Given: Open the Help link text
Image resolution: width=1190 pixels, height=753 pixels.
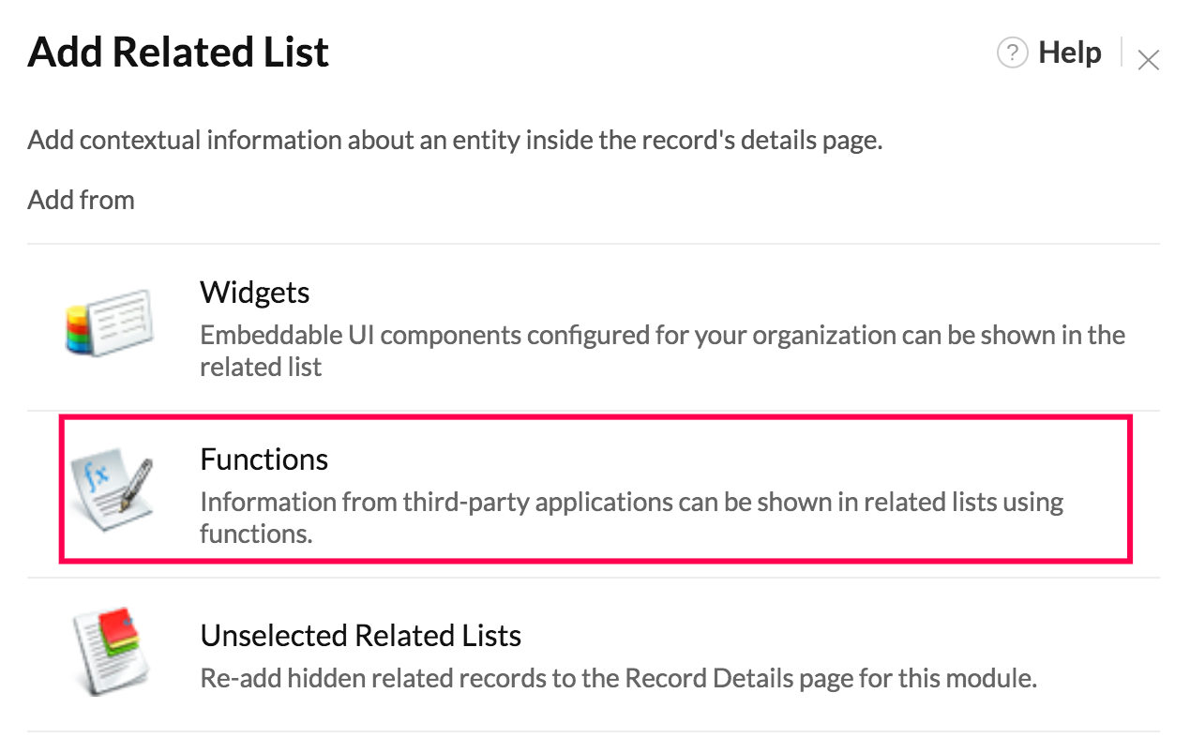Looking at the screenshot, I should (x=1070, y=53).
